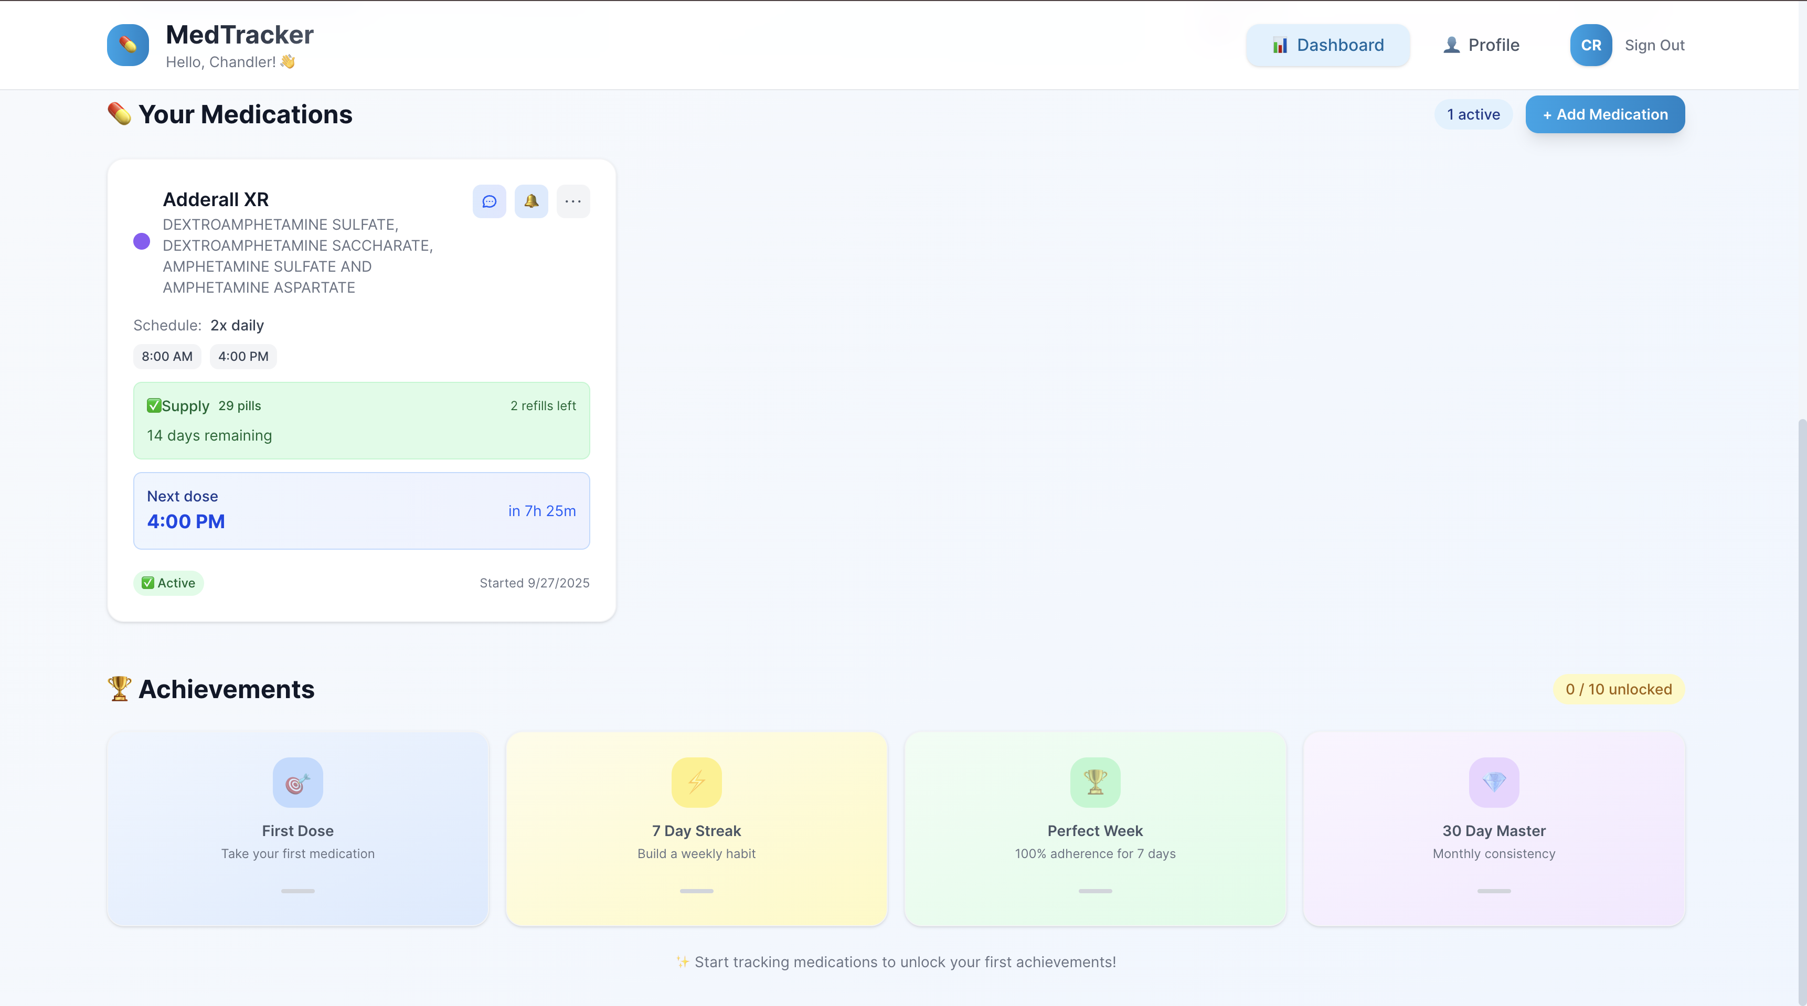Click the 1 active badge

coord(1473,114)
